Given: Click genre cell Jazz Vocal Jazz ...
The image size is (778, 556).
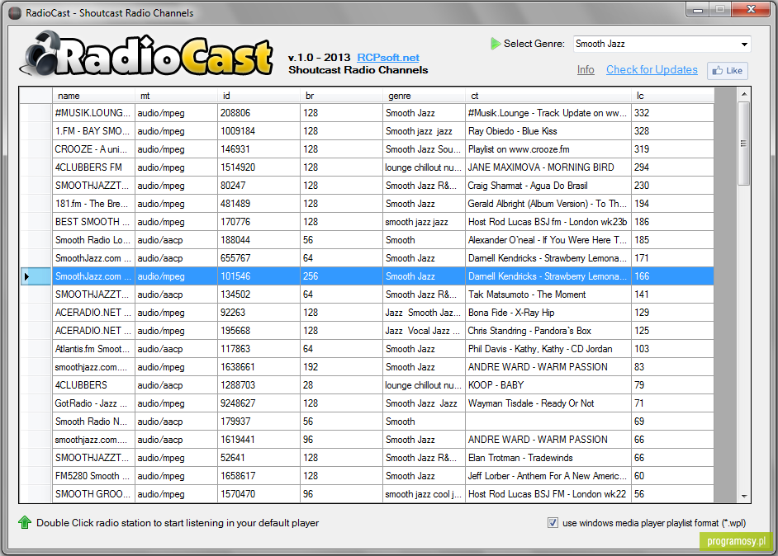Looking at the screenshot, I should [x=425, y=331].
